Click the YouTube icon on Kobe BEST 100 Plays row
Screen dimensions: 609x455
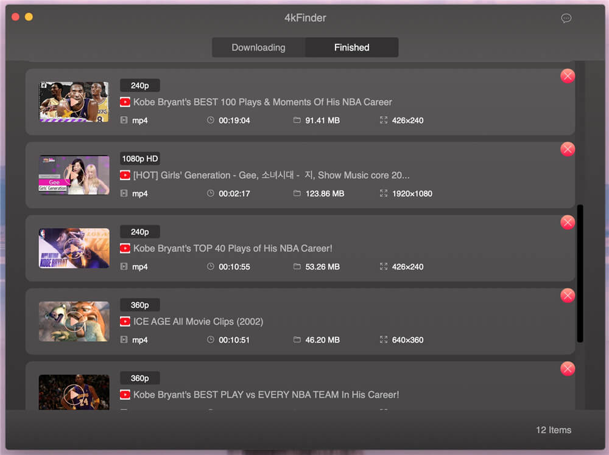pos(124,102)
